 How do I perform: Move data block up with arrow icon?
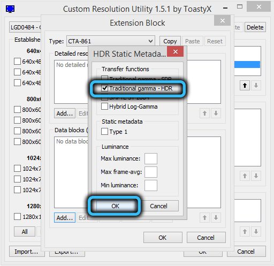(x=204, y=218)
